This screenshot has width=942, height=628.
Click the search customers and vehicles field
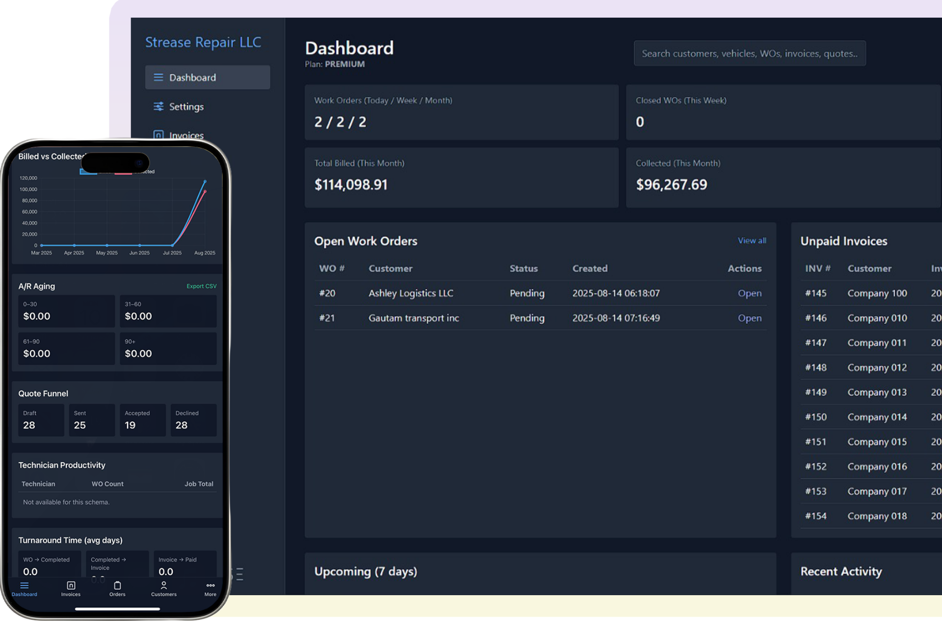pyautogui.click(x=749, y=53)
